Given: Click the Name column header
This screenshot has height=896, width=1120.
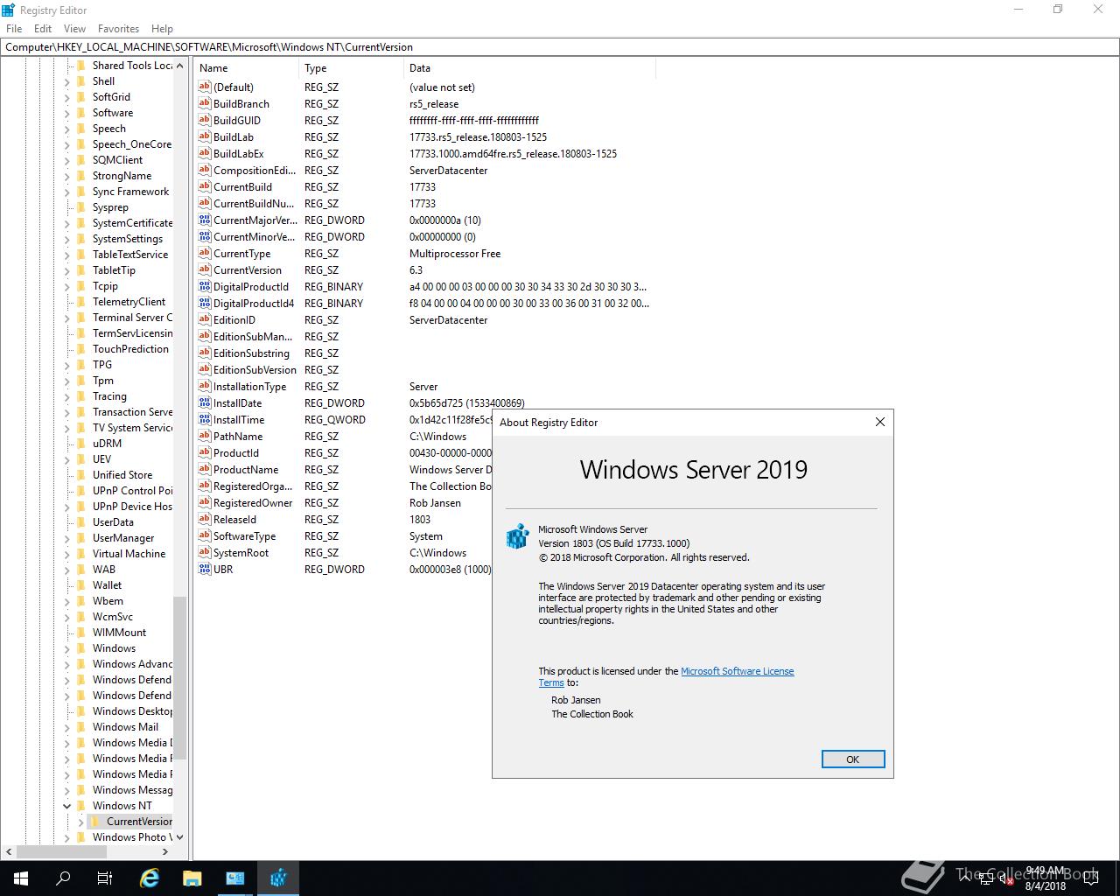Looking at the screenshot, I should click(x=248, y=68).
